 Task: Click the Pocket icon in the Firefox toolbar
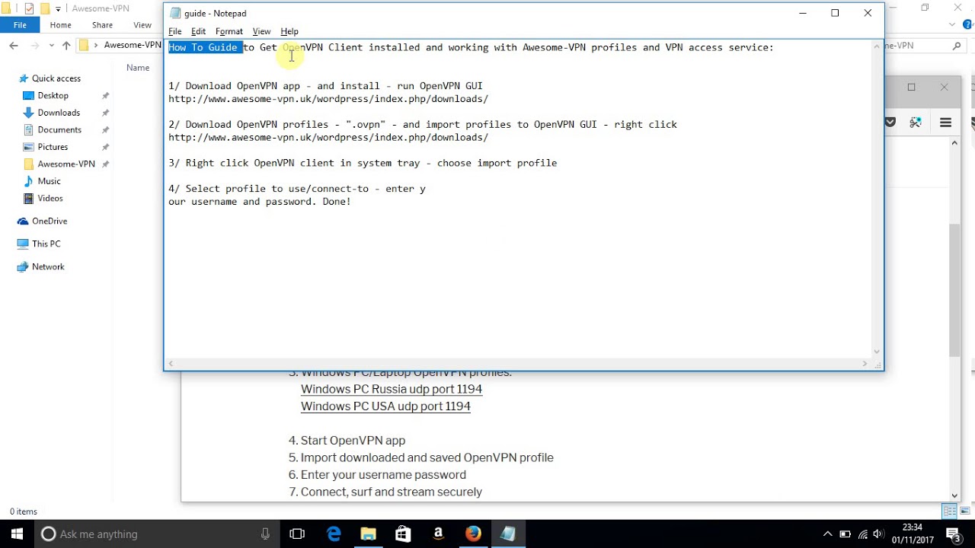click(x=890, y=122)
